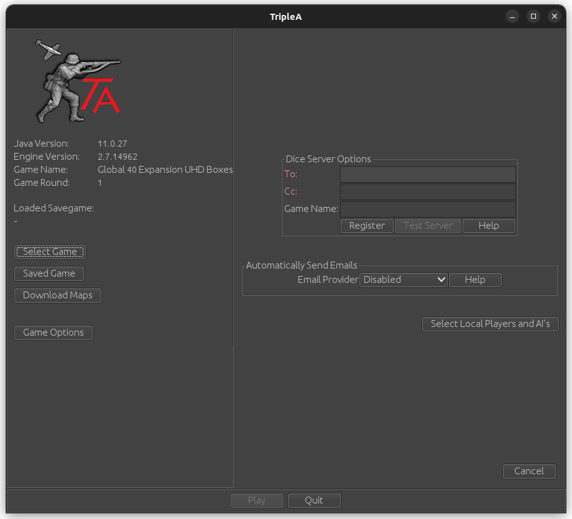
Task: Click the TripleA window title
Action: (285, 17)
